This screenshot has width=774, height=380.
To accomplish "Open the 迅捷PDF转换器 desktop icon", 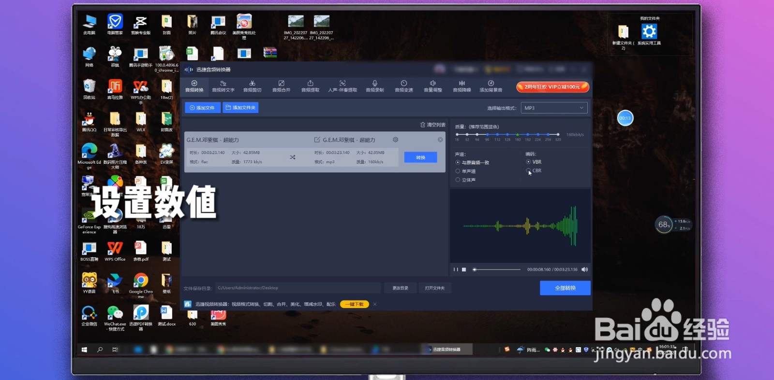I will [x=141, y=318].
